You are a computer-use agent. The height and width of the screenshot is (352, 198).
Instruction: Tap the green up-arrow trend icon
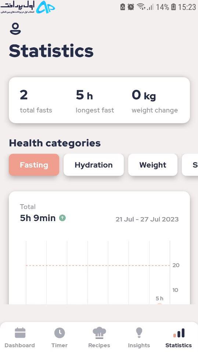coord(62,218)
